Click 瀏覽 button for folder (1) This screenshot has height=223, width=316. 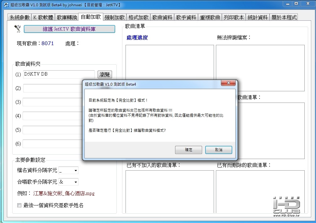(104, 74)
